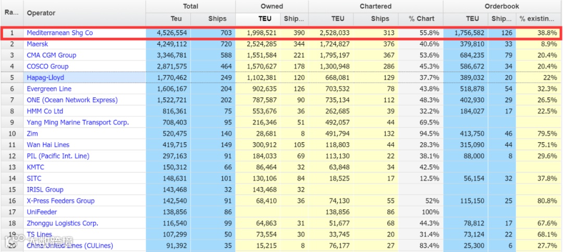The height and width of the screenshot is (252, 563).
Task: Open the KMTC operator link
Action: [x=35, y=167]
